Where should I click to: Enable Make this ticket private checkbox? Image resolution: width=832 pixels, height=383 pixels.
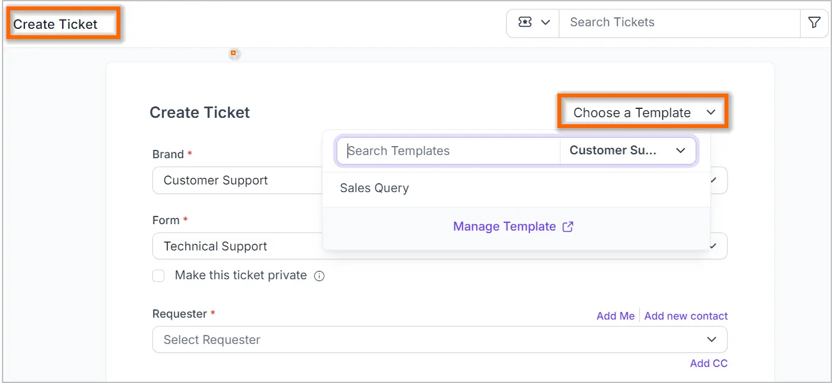pos(159,276)
